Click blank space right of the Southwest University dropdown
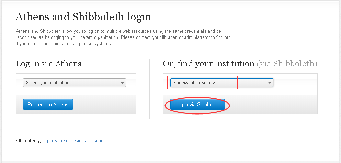The image size is (341, 163). coord(295,83)
